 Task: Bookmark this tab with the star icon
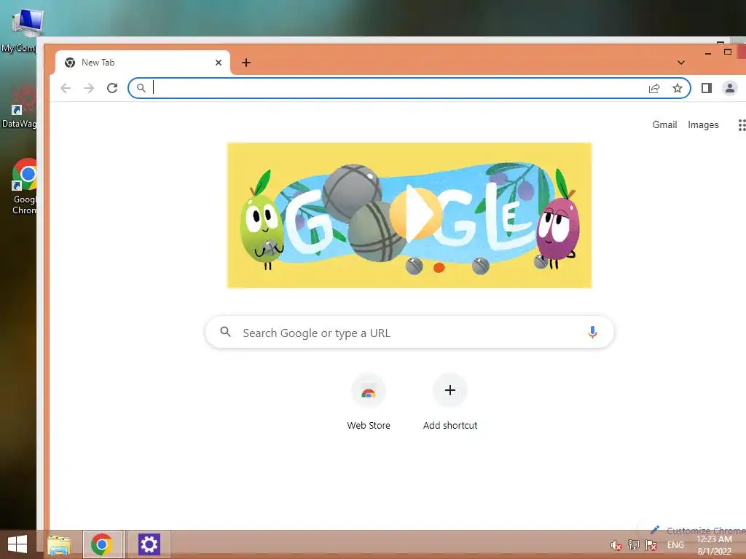tap(678, 88)
